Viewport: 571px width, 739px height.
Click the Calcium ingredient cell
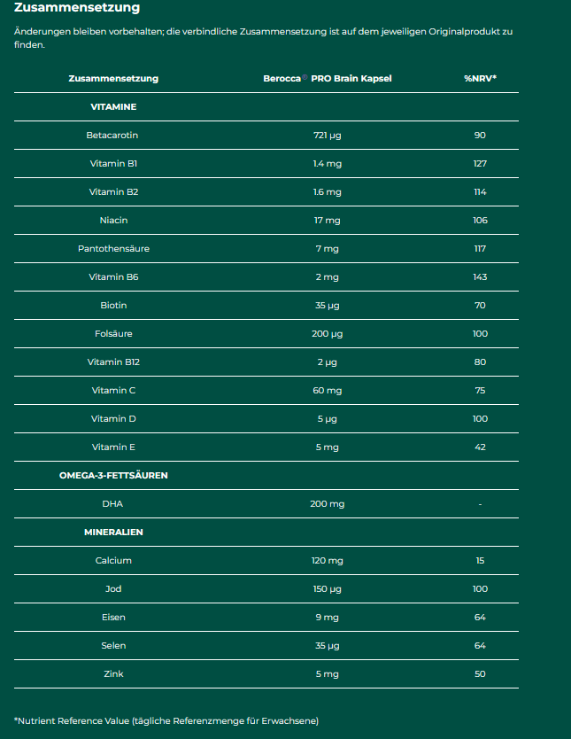(113, 560)
